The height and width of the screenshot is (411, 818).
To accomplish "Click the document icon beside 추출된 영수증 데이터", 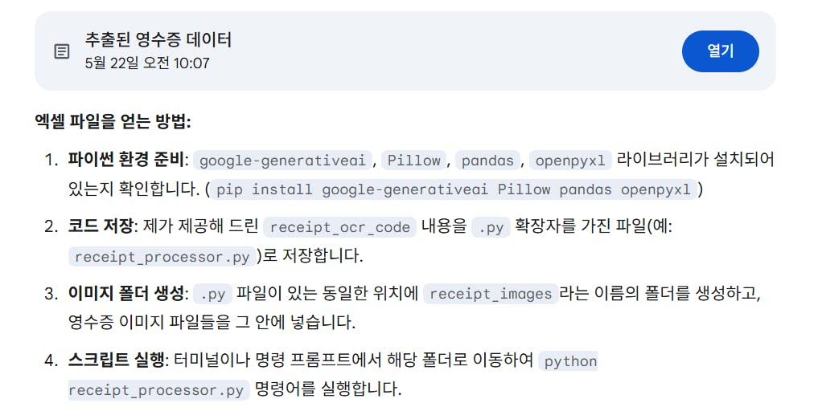I will (62, 51).
